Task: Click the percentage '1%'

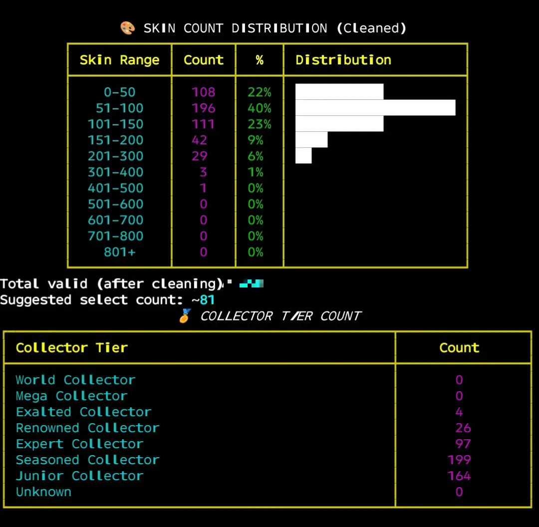Action: 256,172
